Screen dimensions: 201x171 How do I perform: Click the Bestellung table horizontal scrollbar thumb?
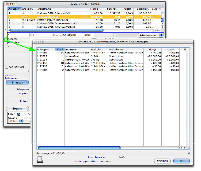click(56, 30)
